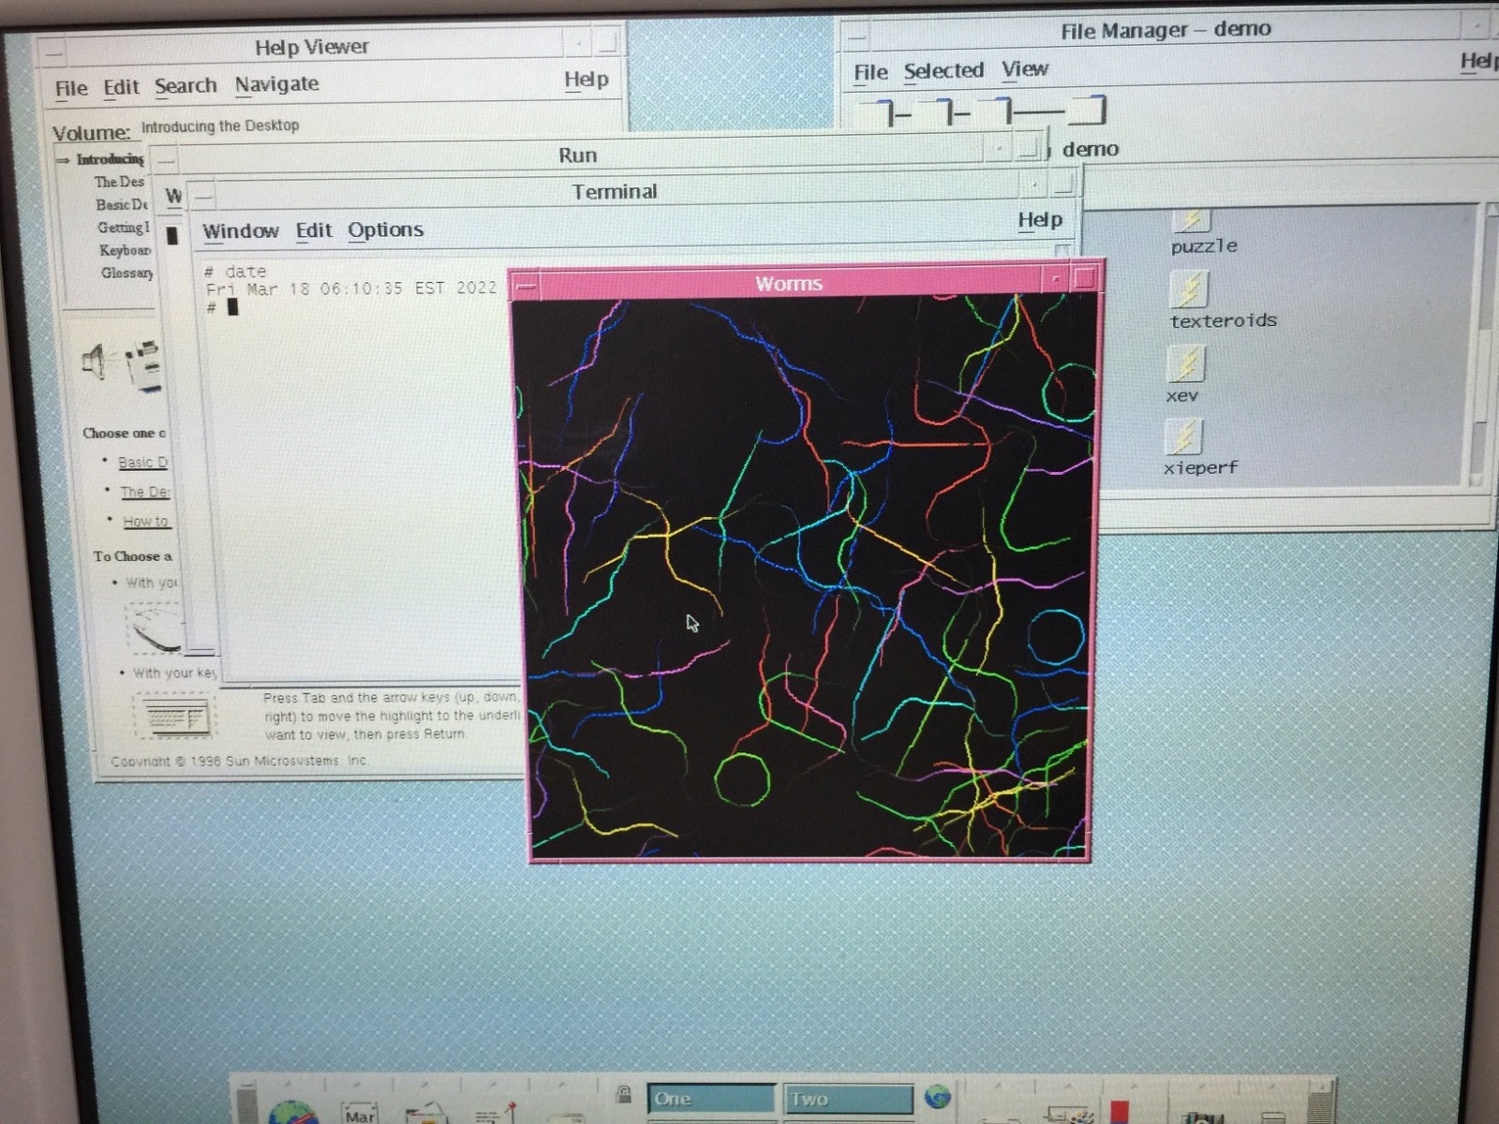Open File menu in File Manager
Image resolution: width=1499 pixels, height=1124 pixels.
870,72
